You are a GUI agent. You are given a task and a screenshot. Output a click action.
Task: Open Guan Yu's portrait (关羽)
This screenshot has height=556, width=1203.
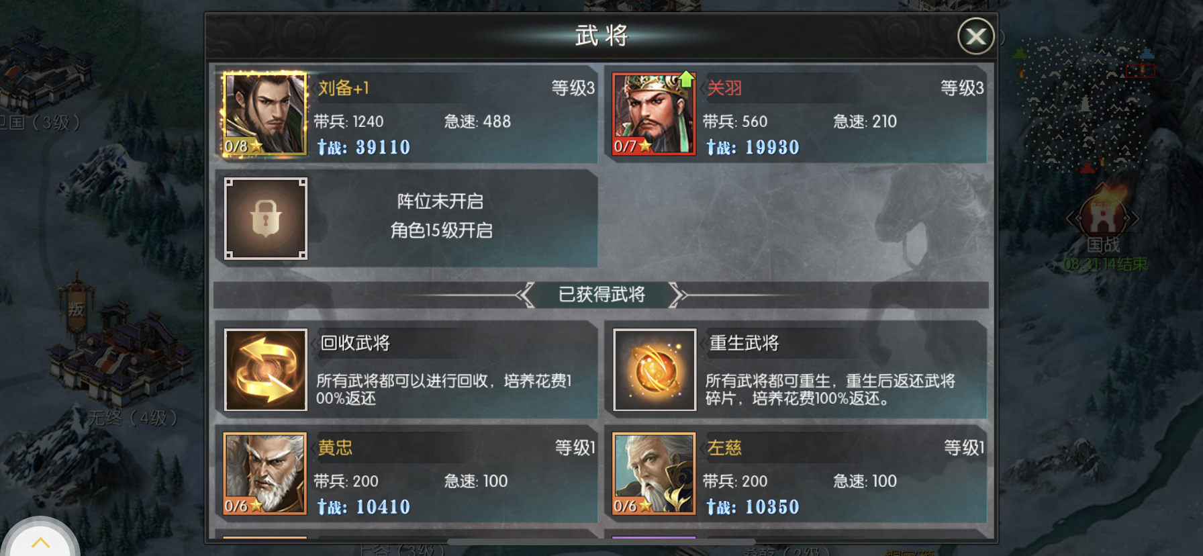(x=654, y=114)
